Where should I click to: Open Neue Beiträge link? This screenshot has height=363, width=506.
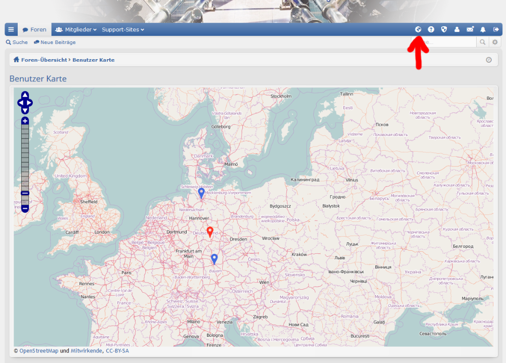click(55, 42)
